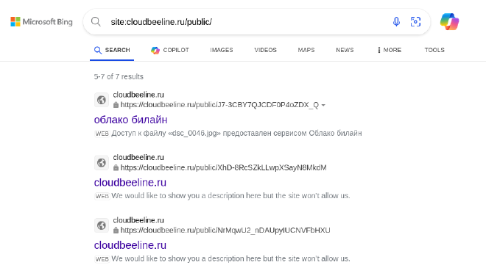Click URL ending J7-3CBY7QJCDF0P4oZDX_Q

tap(219, 105)
